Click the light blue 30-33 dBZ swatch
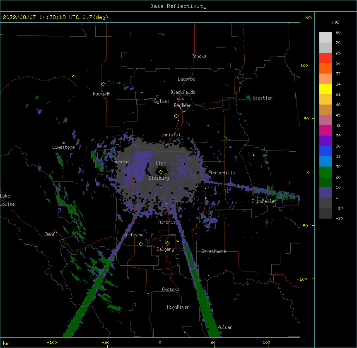The width and height of the screenshot is (357, 348). coord(326,162)
